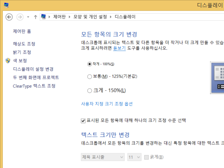
Task: Open the 돋보기 tool link
Action: click(119, 48)
